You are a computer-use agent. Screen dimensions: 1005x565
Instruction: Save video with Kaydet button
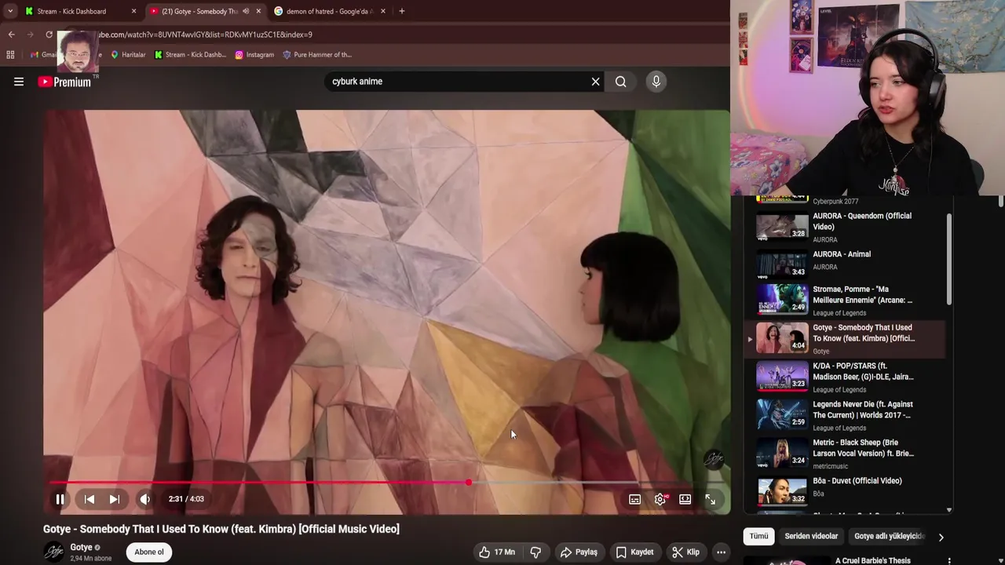tap(634, 552)
